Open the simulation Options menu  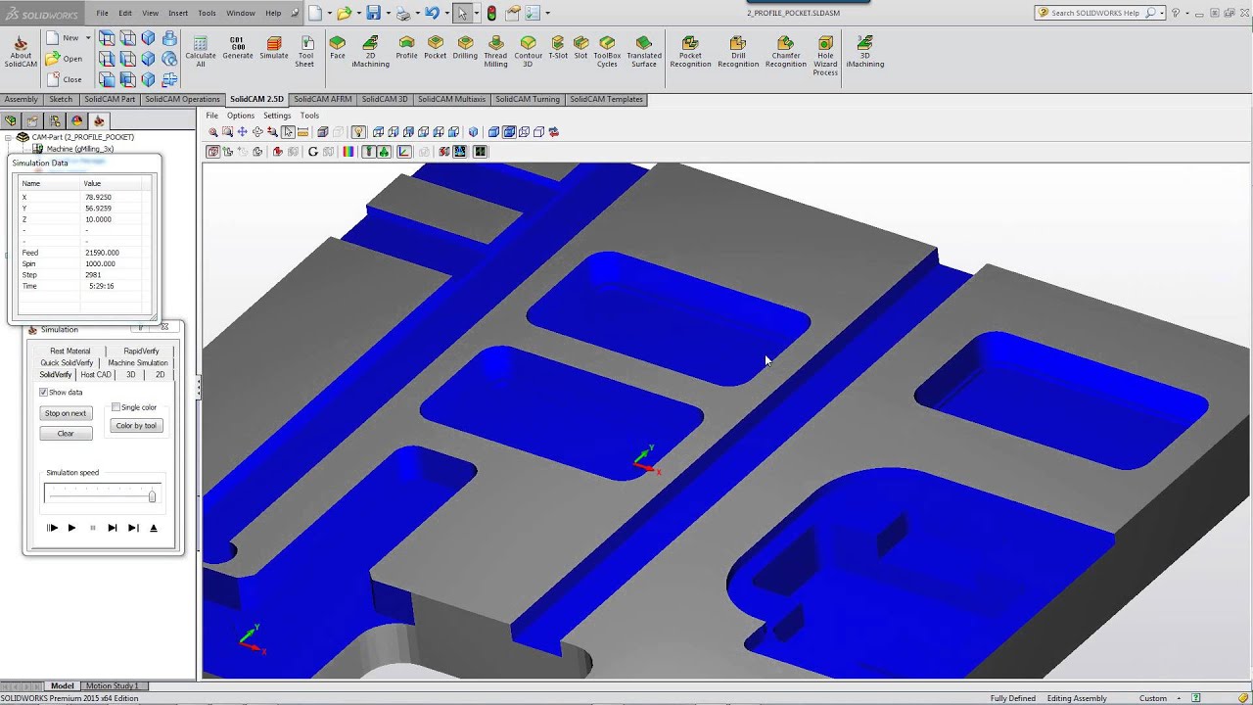tap(241, 116)
